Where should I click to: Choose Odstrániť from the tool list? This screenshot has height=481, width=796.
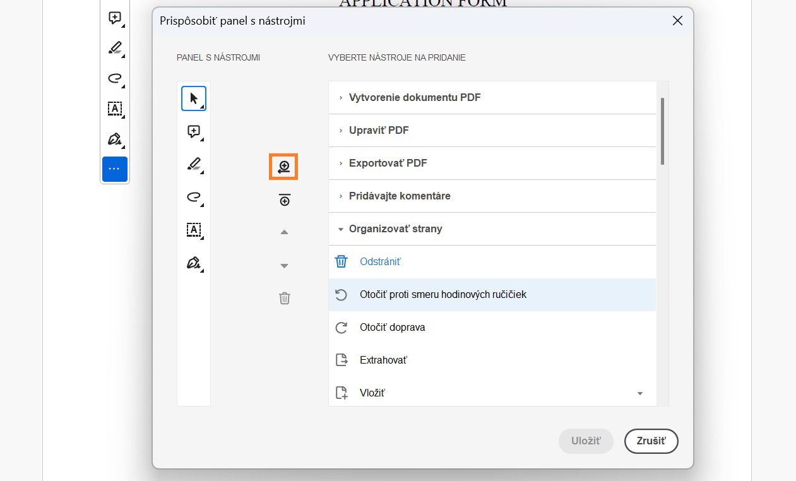pos(380,262)
